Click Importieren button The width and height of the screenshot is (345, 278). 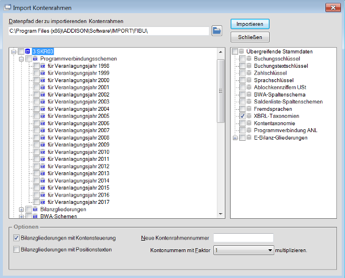click(x=250, y=24)
